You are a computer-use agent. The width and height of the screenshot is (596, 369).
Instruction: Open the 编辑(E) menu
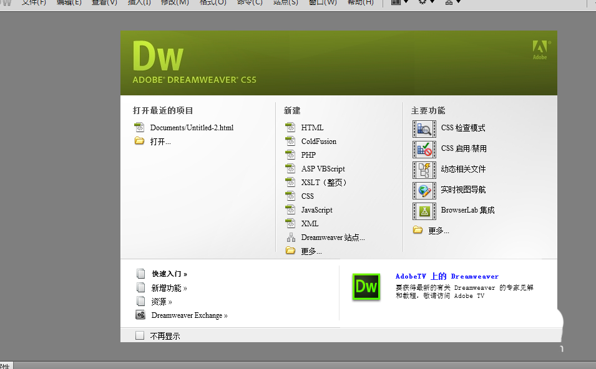[x=69, y=2]
